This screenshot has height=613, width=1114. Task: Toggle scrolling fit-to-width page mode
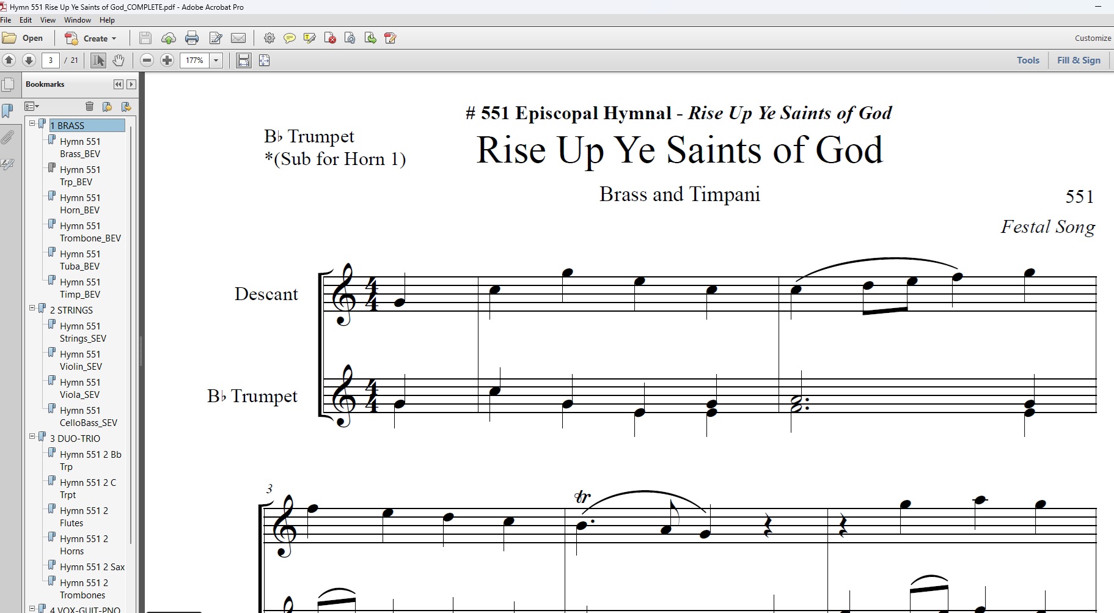(x=243, y=61)
